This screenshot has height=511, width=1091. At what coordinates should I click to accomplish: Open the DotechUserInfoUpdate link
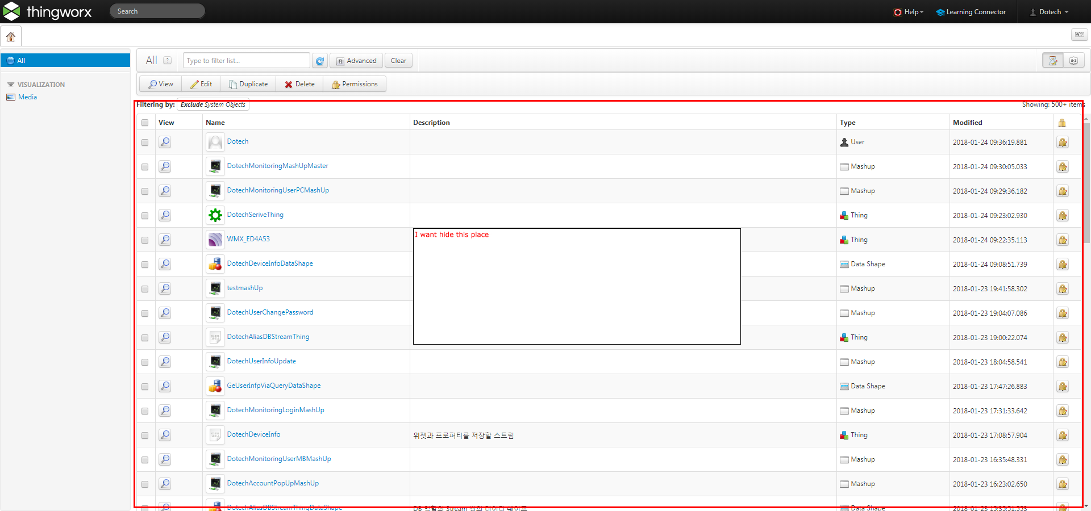click(x=261, y=361)
